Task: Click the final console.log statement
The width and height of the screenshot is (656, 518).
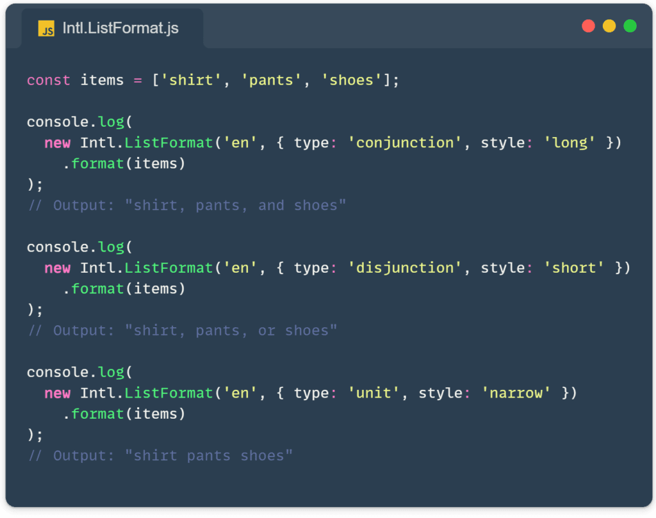Action: (81, 372)
